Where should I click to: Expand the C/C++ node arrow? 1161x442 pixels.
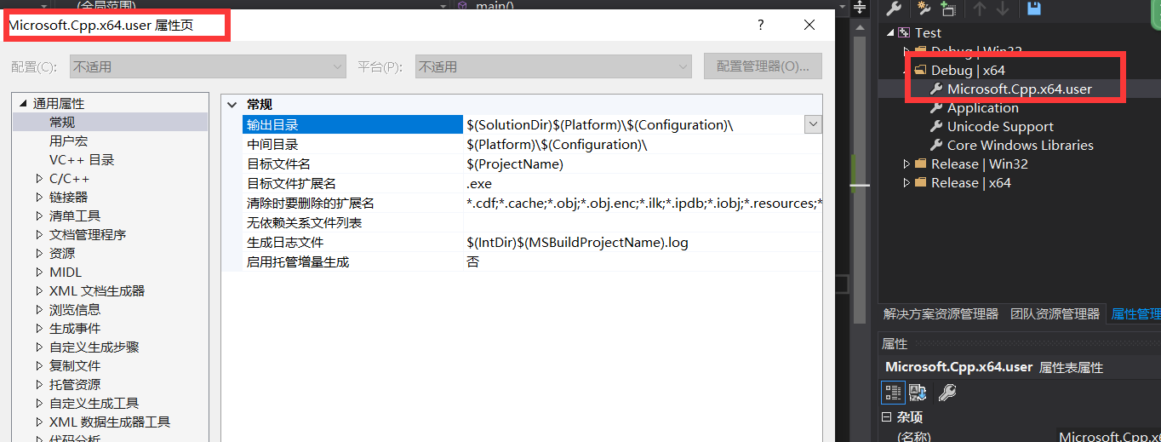coord(39,179)
